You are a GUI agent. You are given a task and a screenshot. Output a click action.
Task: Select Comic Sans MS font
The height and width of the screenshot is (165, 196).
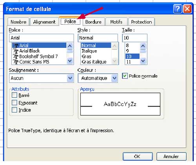tap(39, 62)
